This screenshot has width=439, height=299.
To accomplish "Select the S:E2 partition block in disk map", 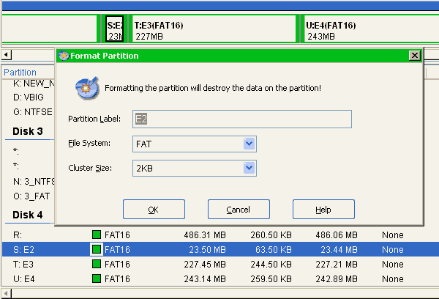I will click(x=115, y=29).
